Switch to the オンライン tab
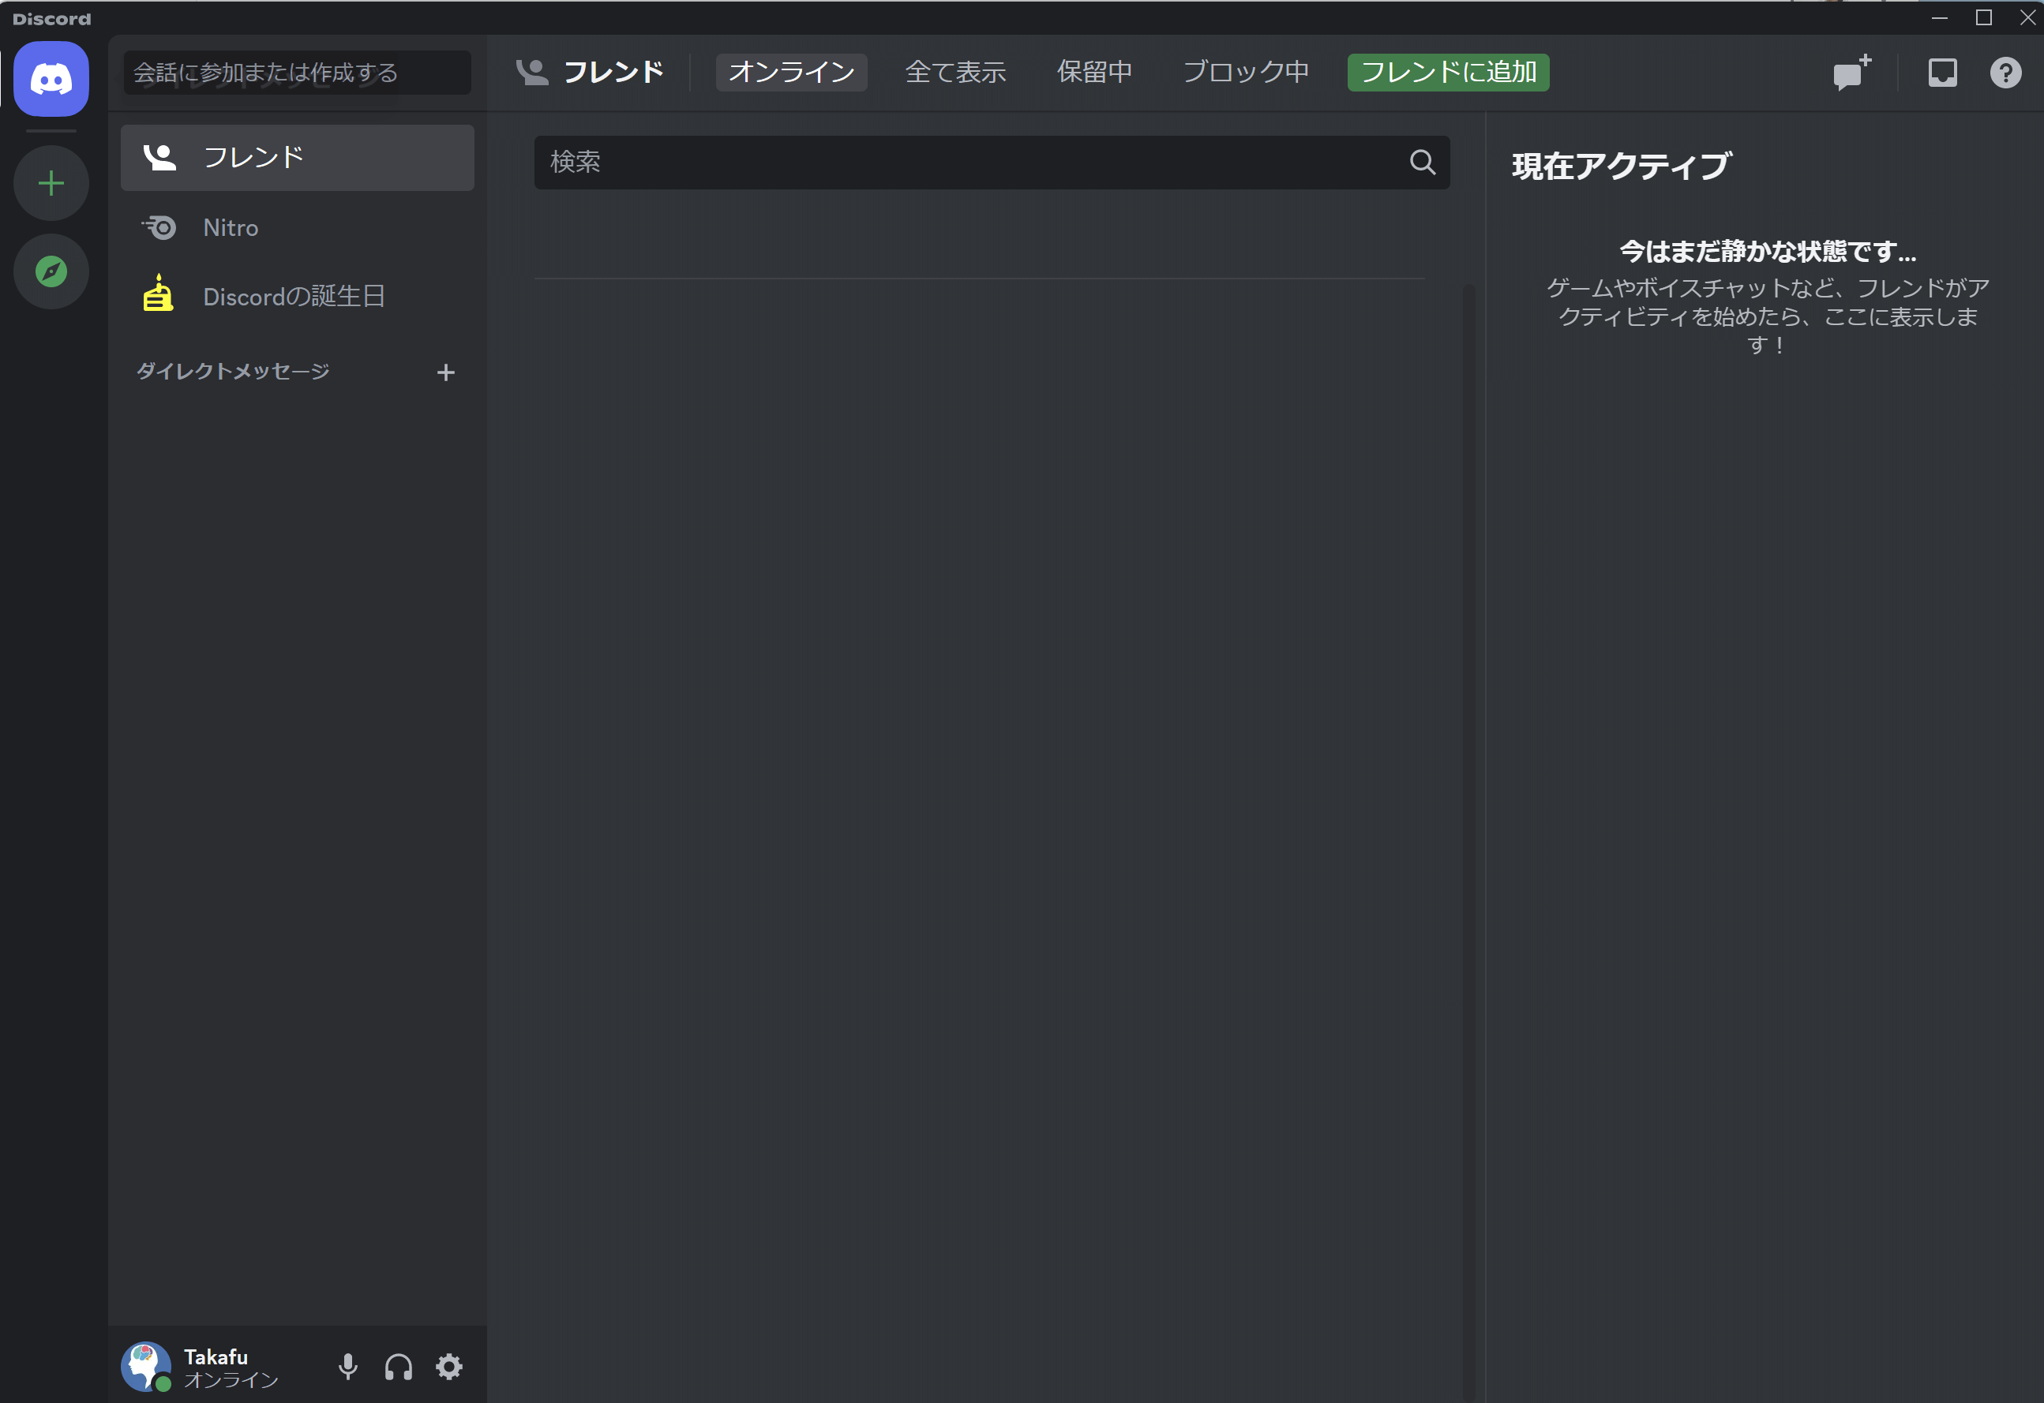2044x1403 pixels. pyautogui.click(x=791, y=72)
